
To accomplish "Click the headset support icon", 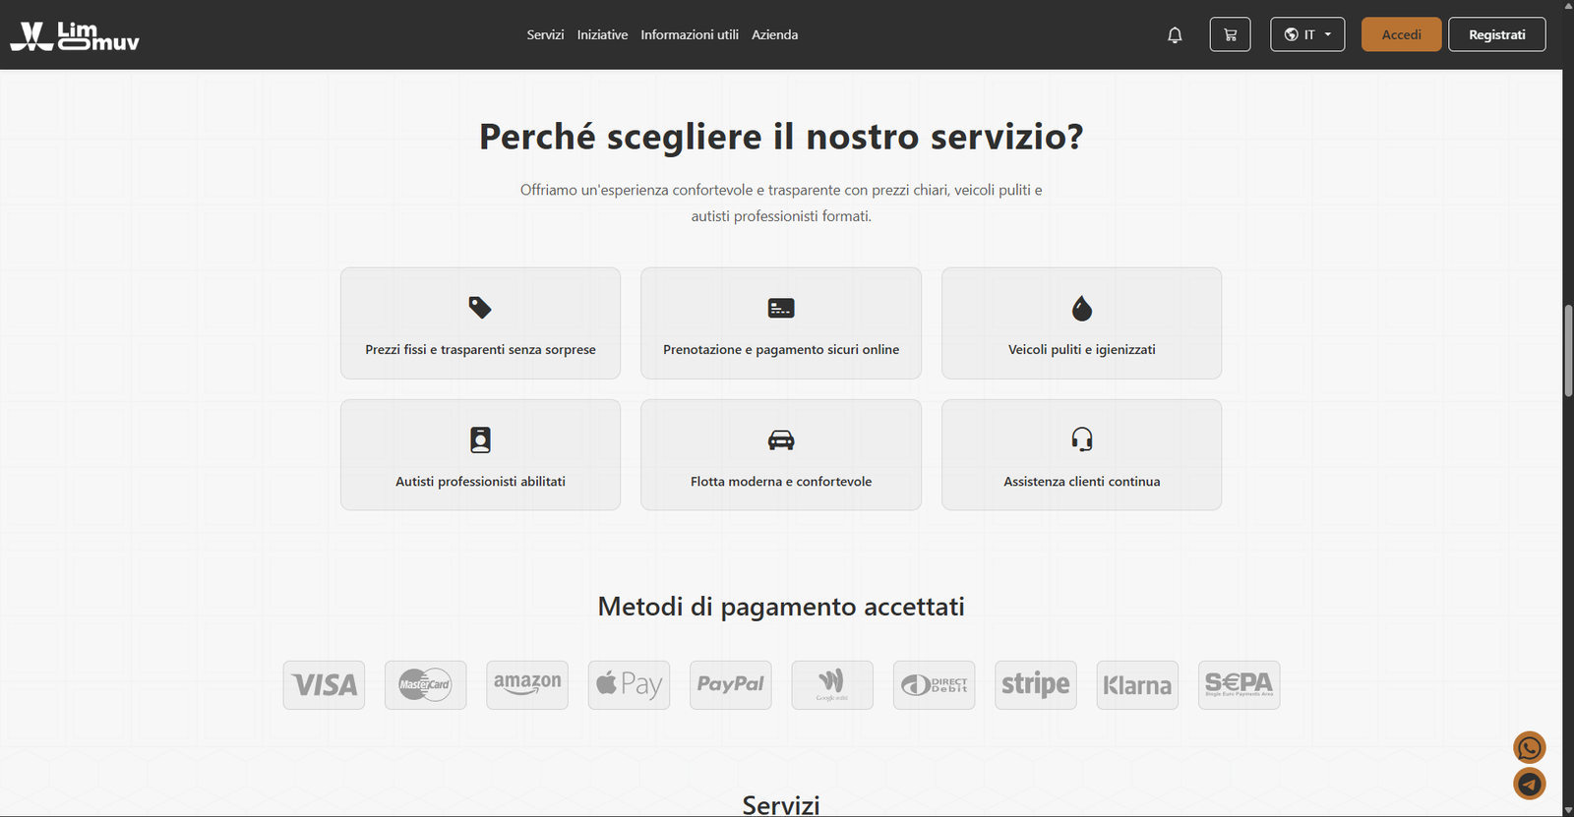I will click(1081, 439).
